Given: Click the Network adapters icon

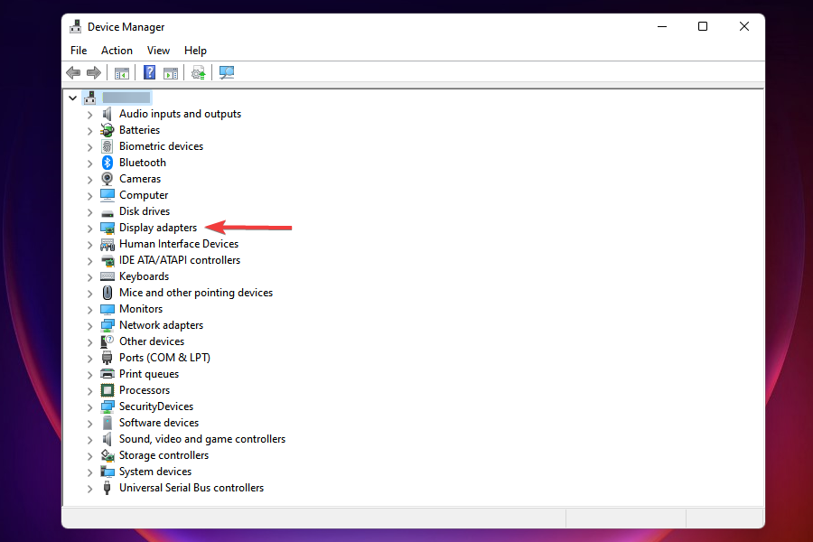Looking at the screenshot, I should [x=107, y=325].
